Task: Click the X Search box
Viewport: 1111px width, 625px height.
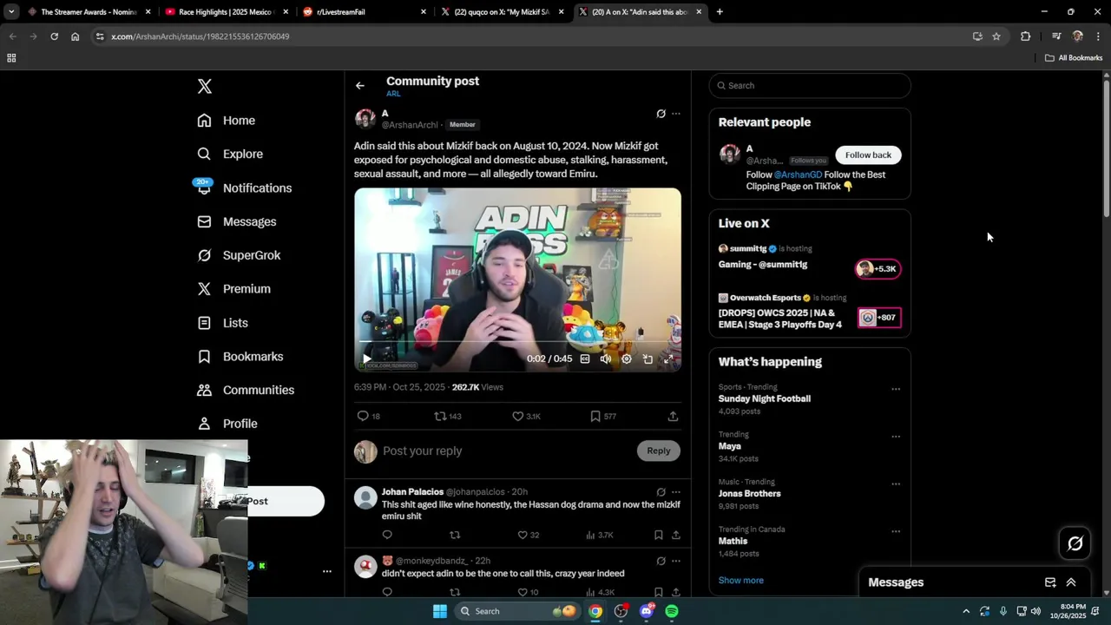Action: [810, 85]
